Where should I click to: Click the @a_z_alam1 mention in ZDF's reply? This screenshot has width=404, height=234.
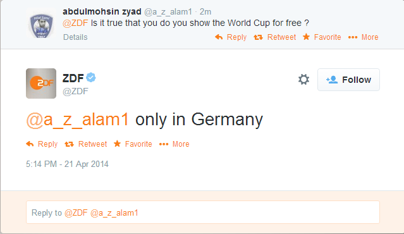(x=77, y=120)
